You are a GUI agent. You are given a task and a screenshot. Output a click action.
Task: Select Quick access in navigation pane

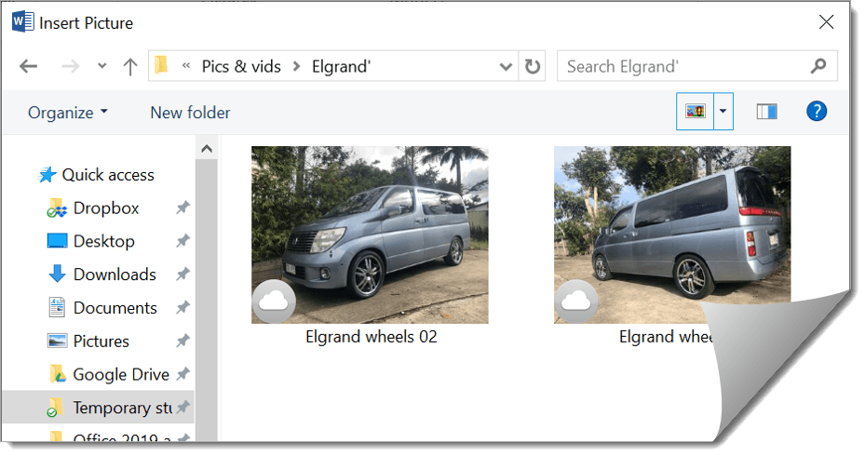point(108,175)
